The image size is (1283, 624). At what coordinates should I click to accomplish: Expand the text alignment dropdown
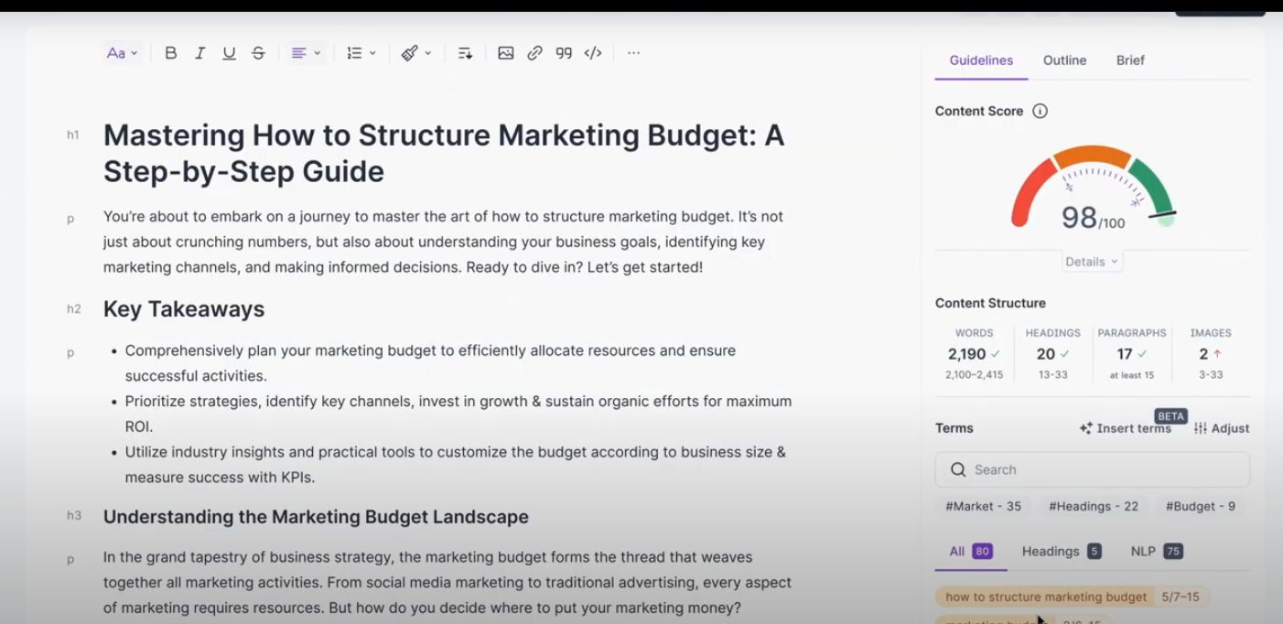[x=306, y=53]
